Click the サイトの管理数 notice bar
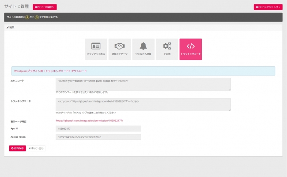Image resolution: width=287 pixels, height=177 pixels. 143,17
